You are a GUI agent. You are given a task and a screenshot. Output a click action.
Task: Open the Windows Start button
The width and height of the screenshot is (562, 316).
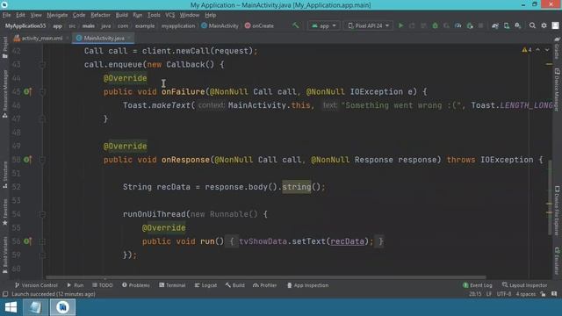[11, 307]
